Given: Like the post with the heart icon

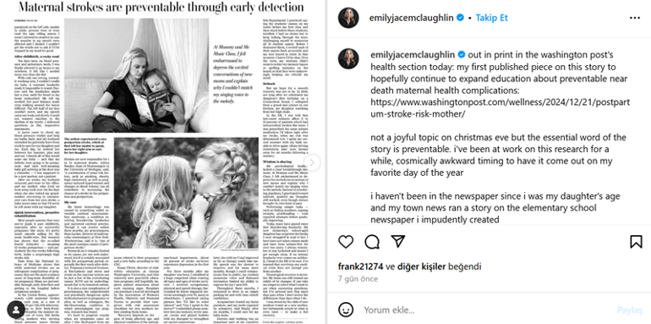Looking at the screenshot, I should click(346, 241).
